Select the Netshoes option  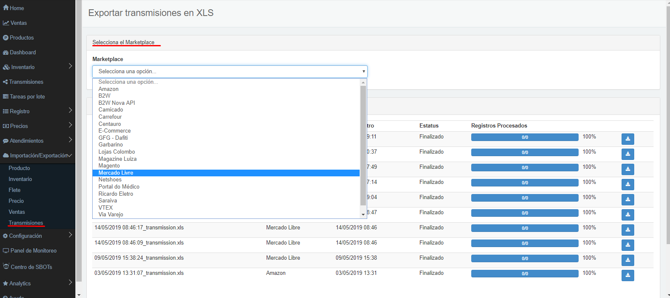[x=226, y=179]
